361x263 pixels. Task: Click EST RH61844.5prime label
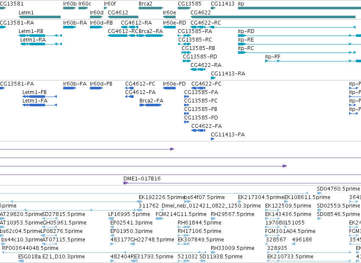(x=199, y=223)
